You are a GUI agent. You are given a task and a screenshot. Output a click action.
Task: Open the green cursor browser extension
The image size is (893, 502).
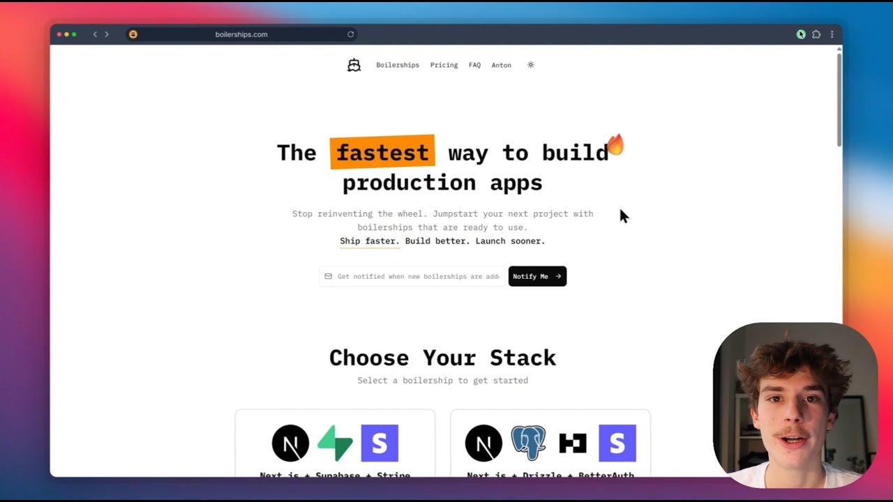pos(801,34)
